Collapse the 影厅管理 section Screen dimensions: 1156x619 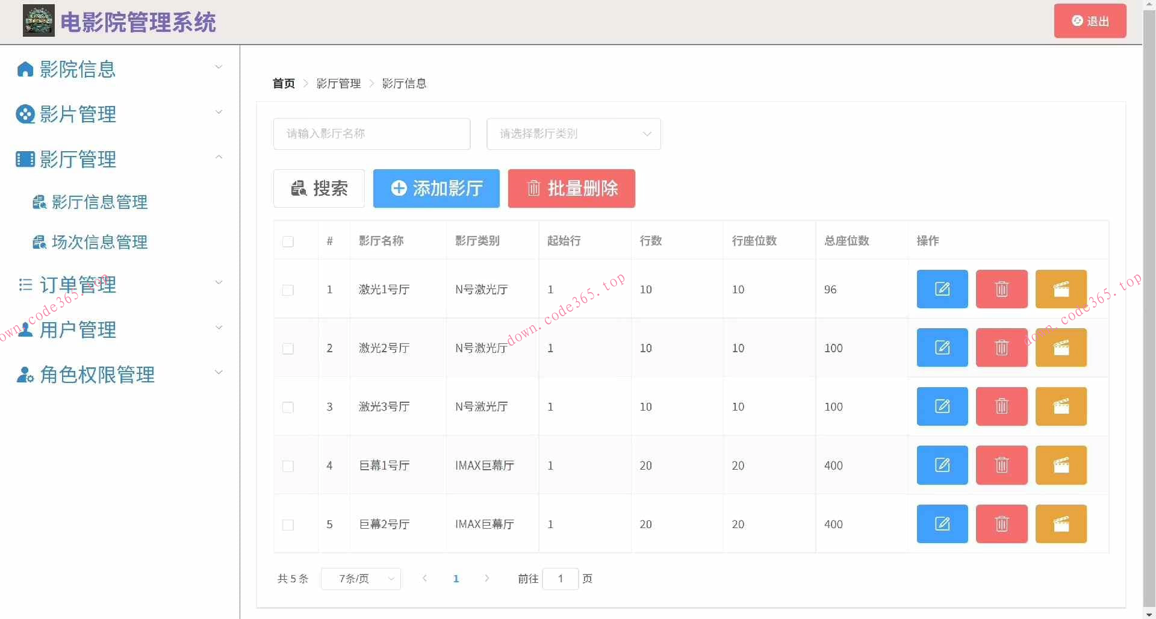pos(219,157)
